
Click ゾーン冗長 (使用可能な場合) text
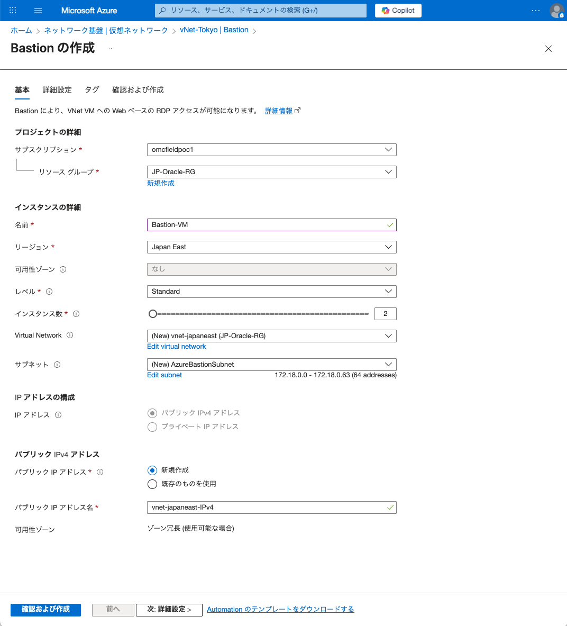coord(191,529)
